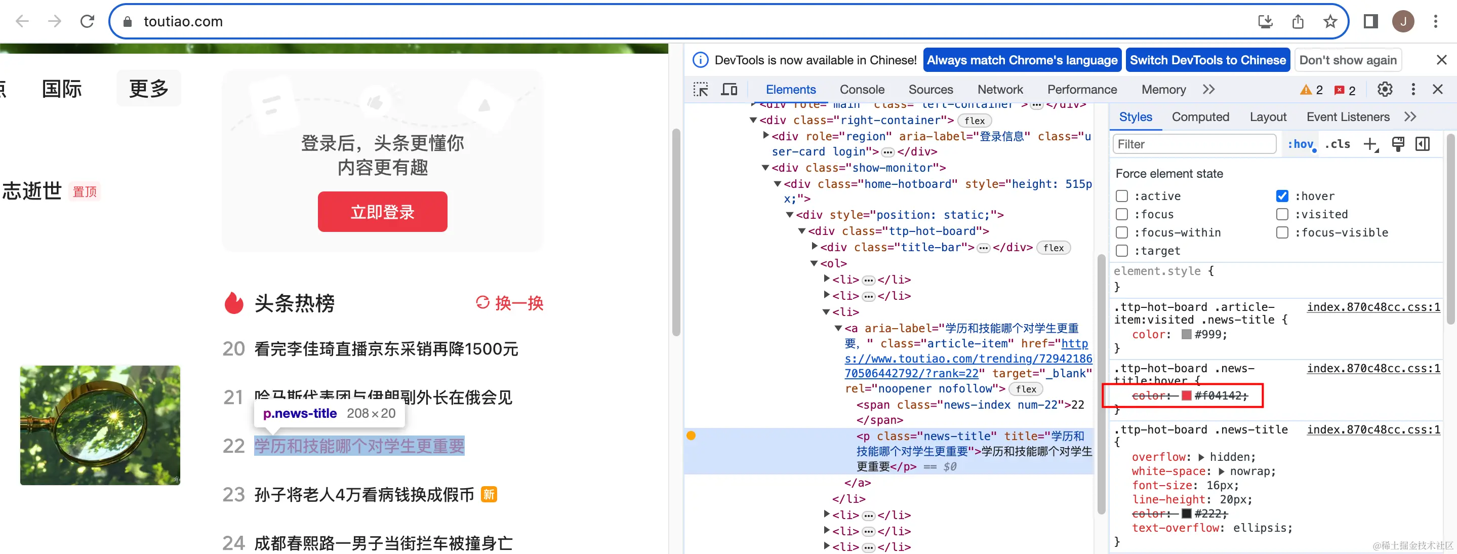This screenshot has height=554, width=1457.
Task: Collapse the right-container div node
Action: [x=753, y=120]
